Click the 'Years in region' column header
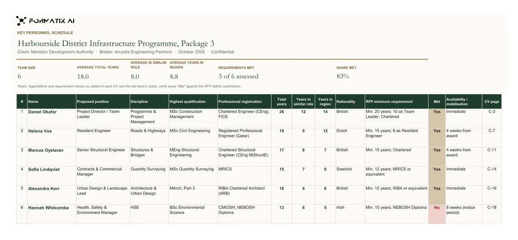The width and height of the screenshot is (518, 240). [x=325, y=102]
